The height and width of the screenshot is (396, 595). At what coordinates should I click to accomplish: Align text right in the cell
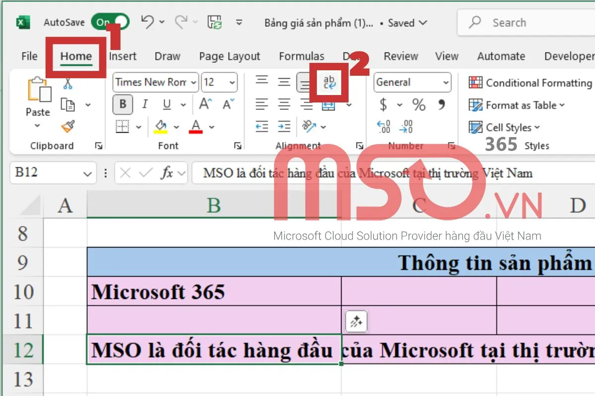[x=307, y=104]
